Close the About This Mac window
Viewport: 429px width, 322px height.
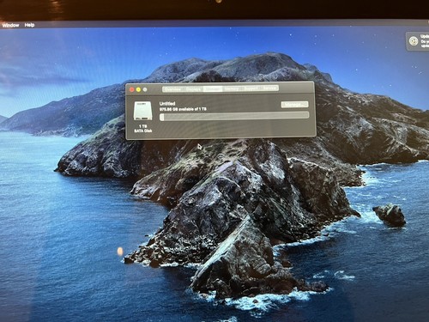point(132,89)
